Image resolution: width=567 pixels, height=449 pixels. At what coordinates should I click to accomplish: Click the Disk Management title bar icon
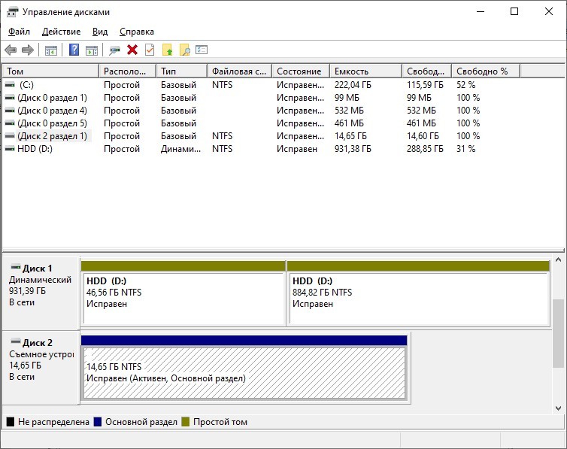(x=12, y=12)
